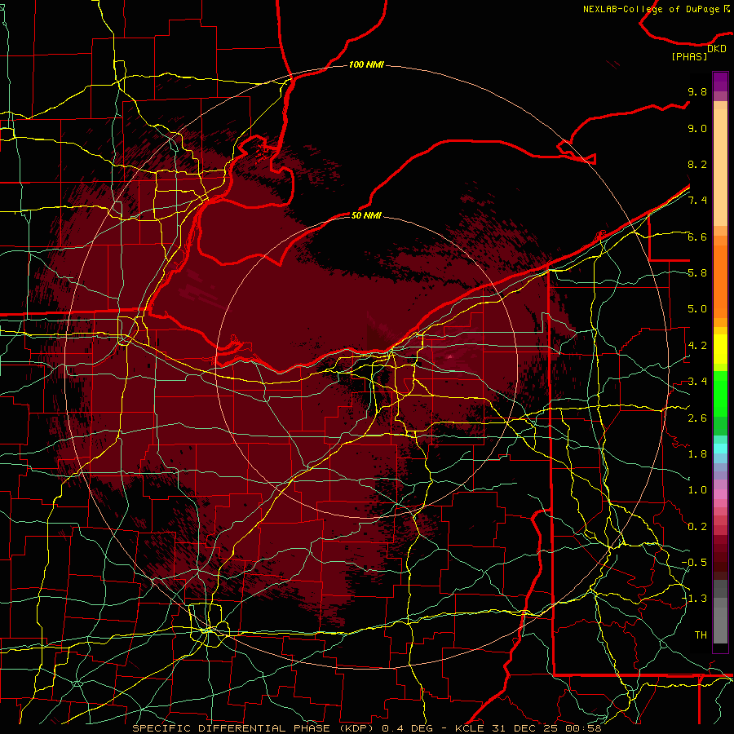
Task: Click the 'DKD' units label
Action: [x=716, y=48]
